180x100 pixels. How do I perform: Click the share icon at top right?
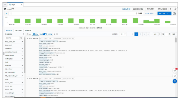[x=174, y=9]
